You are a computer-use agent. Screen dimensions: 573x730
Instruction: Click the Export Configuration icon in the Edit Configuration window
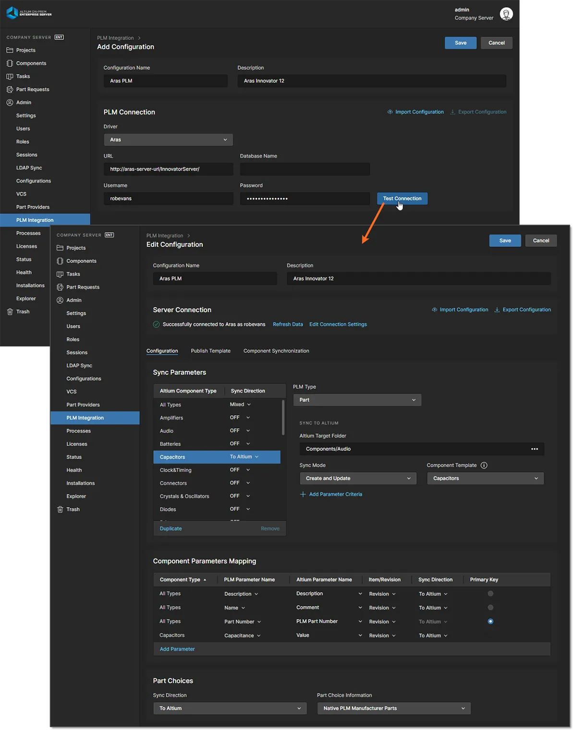(497, 309)
